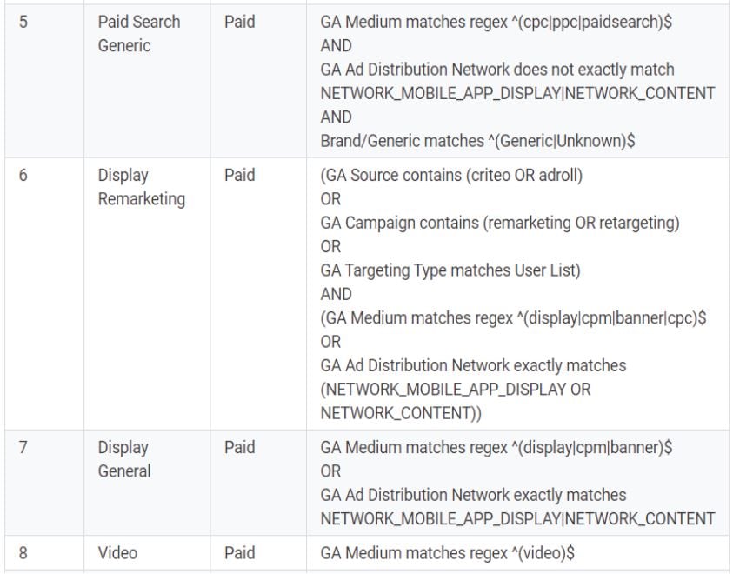
Task: Click the regex ^(cpc|ppc|paidsearch)$ rule line
Action: (x=496, y=22)
